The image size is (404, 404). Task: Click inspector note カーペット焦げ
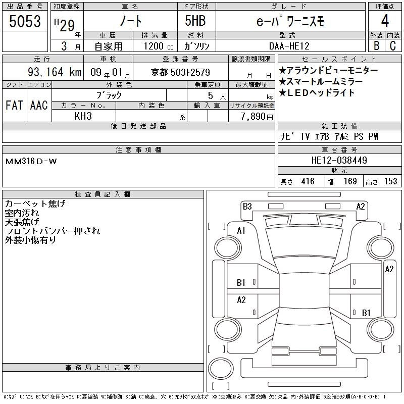pos(35,204)
